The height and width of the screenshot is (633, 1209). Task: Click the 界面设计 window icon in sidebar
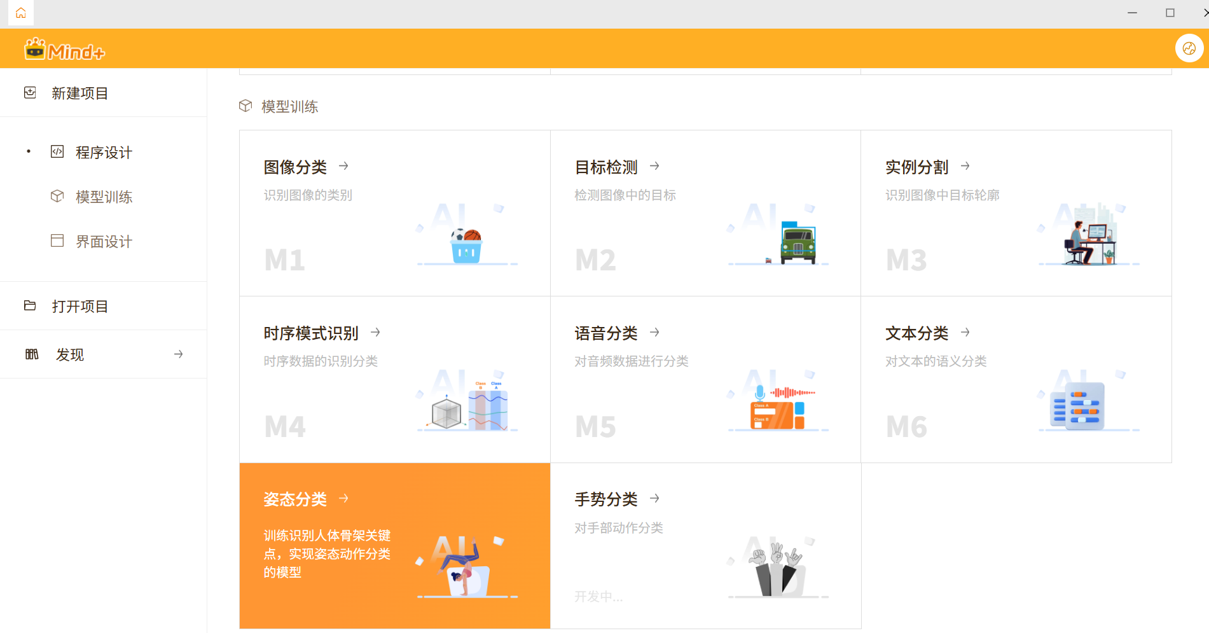(57, 241)
